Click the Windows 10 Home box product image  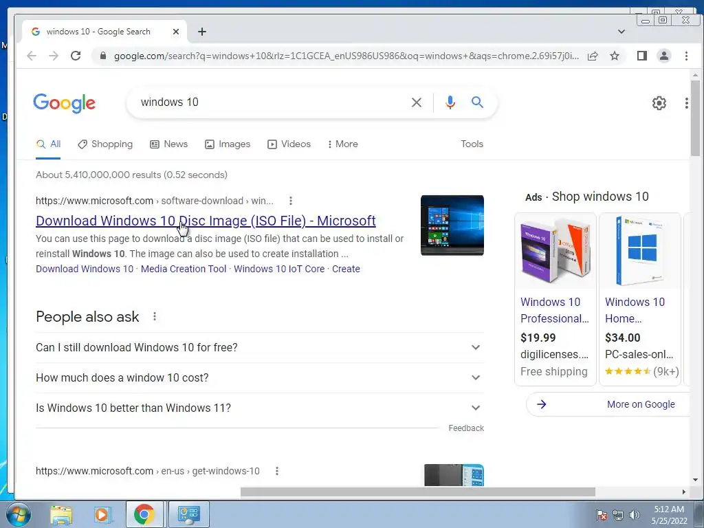point(640,250)
